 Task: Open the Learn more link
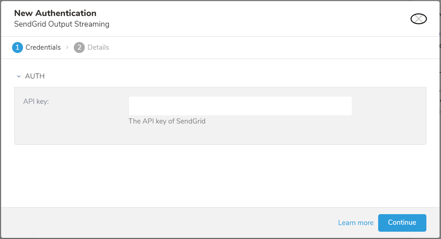(356, 223)
